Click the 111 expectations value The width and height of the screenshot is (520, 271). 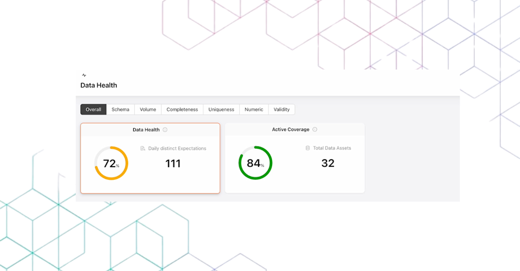coord(173,164)
